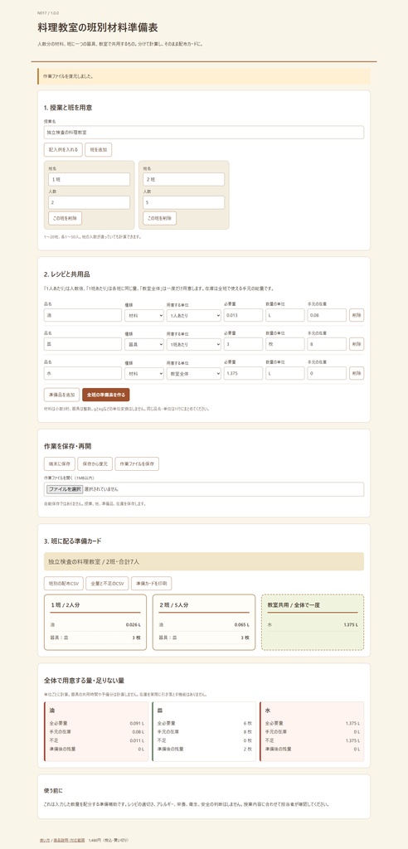The width and height of the screenshot is (408, 849).
Task: Click the 2班 / 5人分 card heading
Action: (x=174, y=604)
